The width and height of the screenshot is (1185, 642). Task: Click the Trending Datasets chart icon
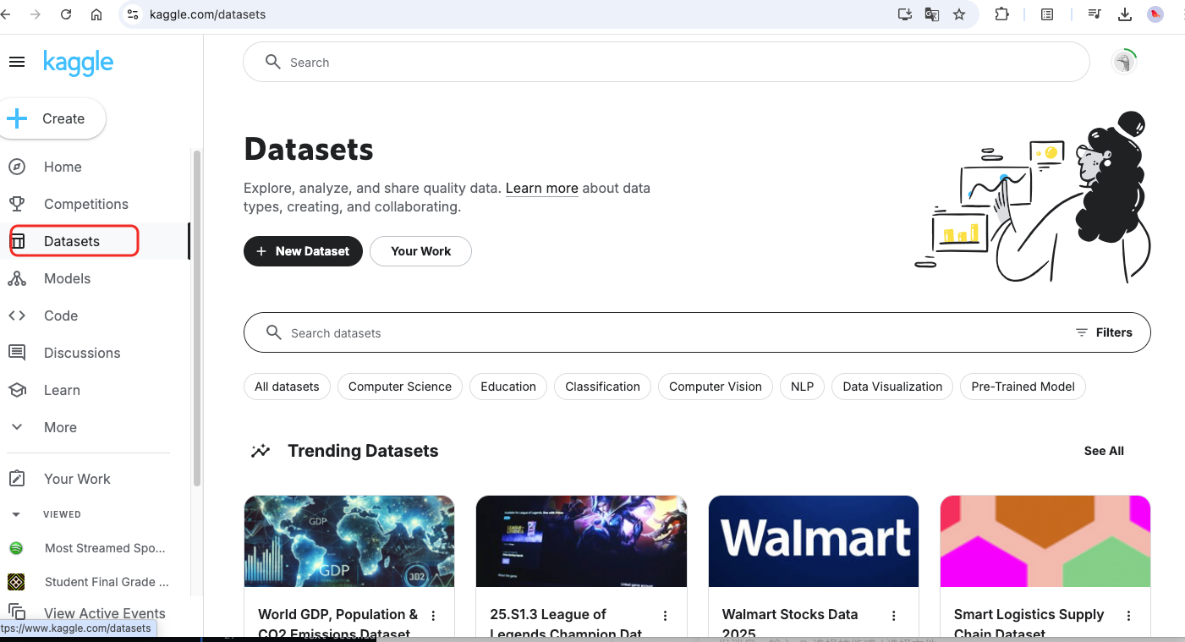(261, 450)
